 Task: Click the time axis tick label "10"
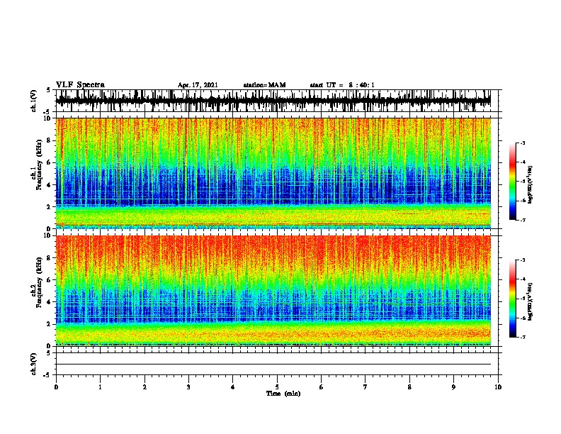(498, 387)
